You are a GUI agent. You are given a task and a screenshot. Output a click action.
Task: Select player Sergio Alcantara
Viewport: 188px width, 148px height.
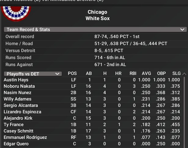click(x=21, y=105)
